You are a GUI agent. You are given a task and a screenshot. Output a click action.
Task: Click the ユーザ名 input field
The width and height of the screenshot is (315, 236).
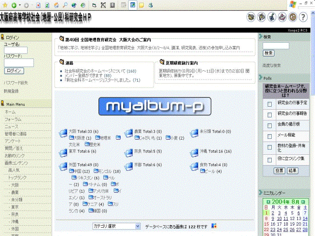click(x=16, y=50)
